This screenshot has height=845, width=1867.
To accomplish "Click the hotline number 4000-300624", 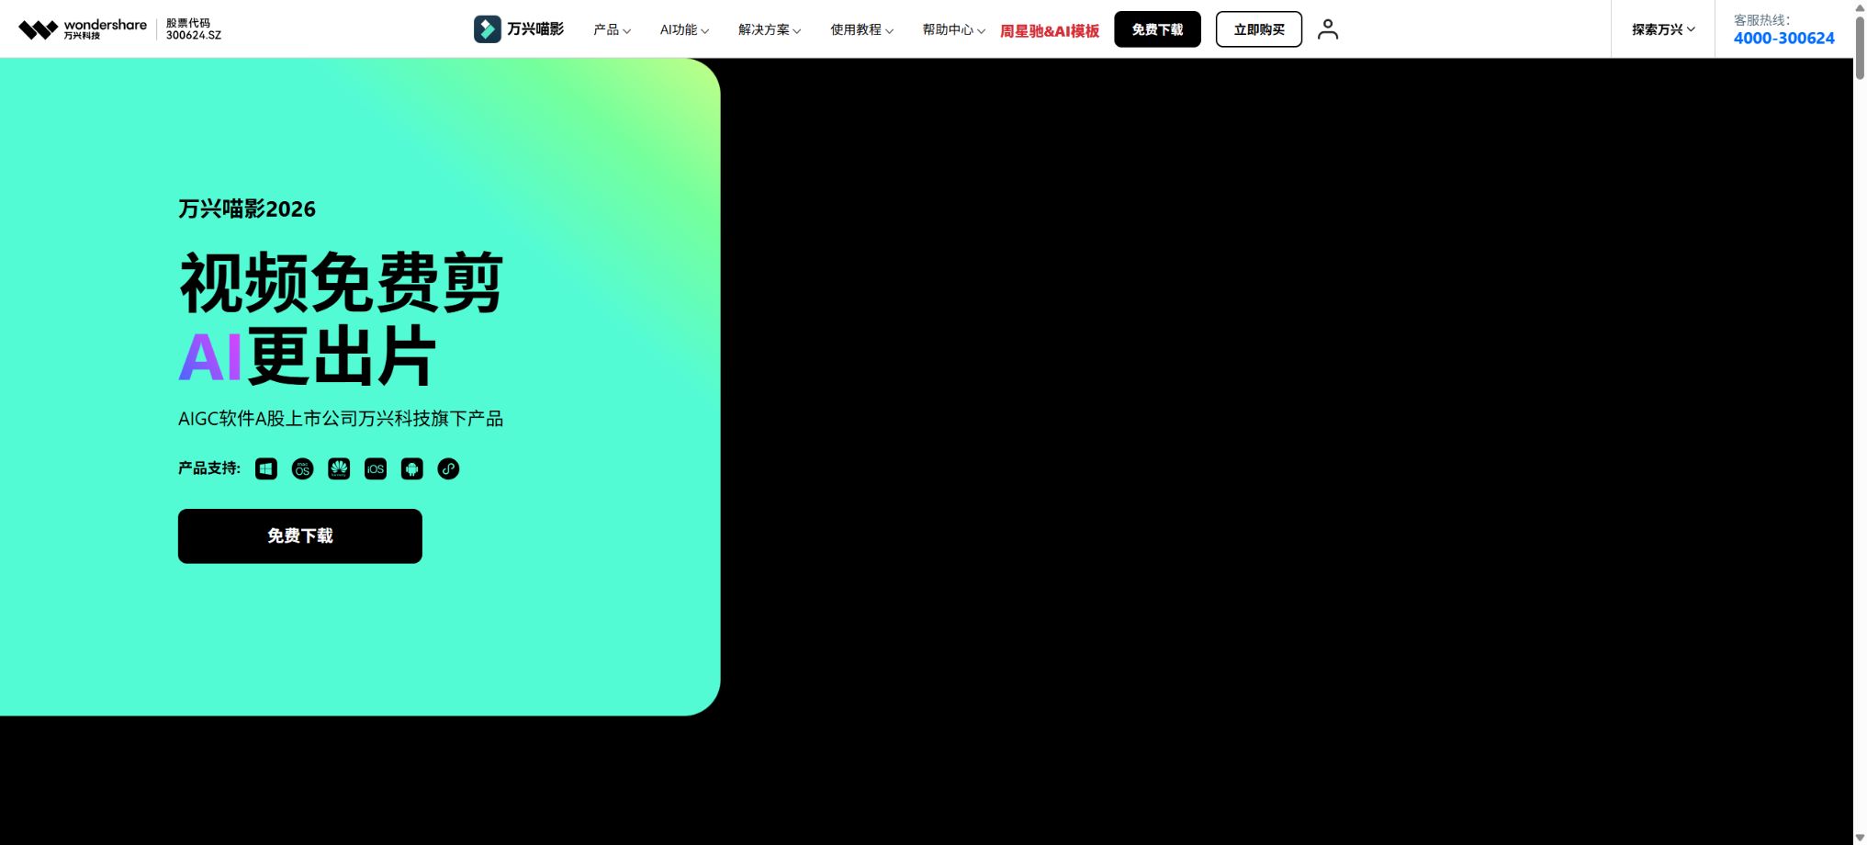I will point(1783,38).
